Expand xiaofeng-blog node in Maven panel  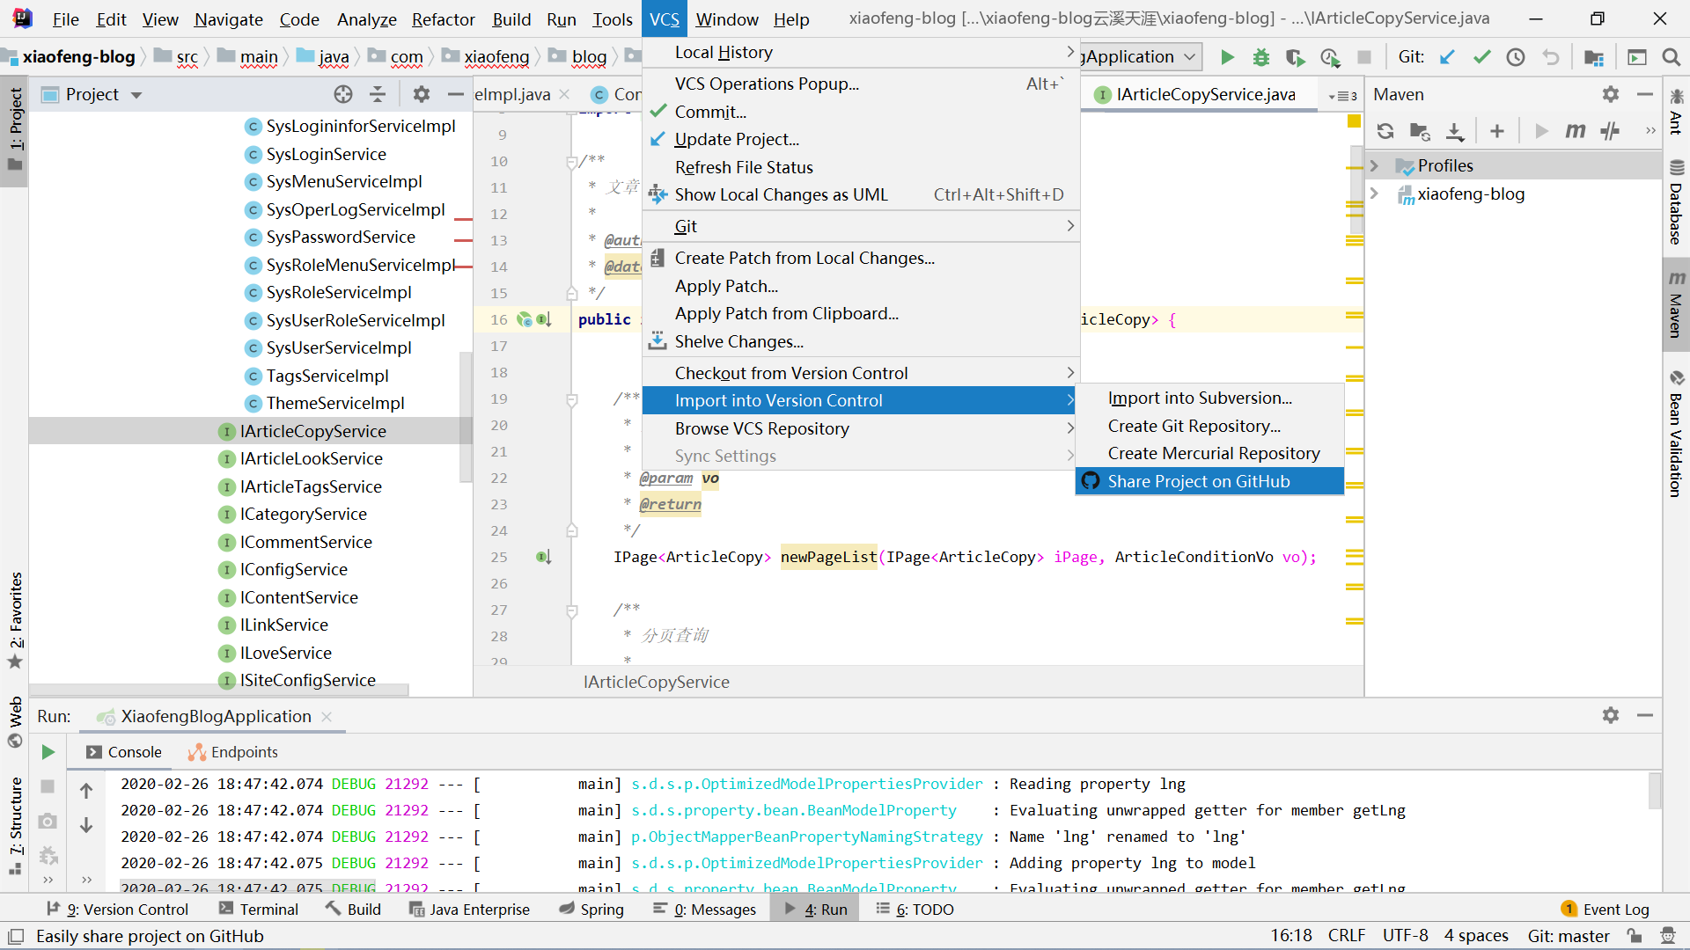coord(1374,194)
